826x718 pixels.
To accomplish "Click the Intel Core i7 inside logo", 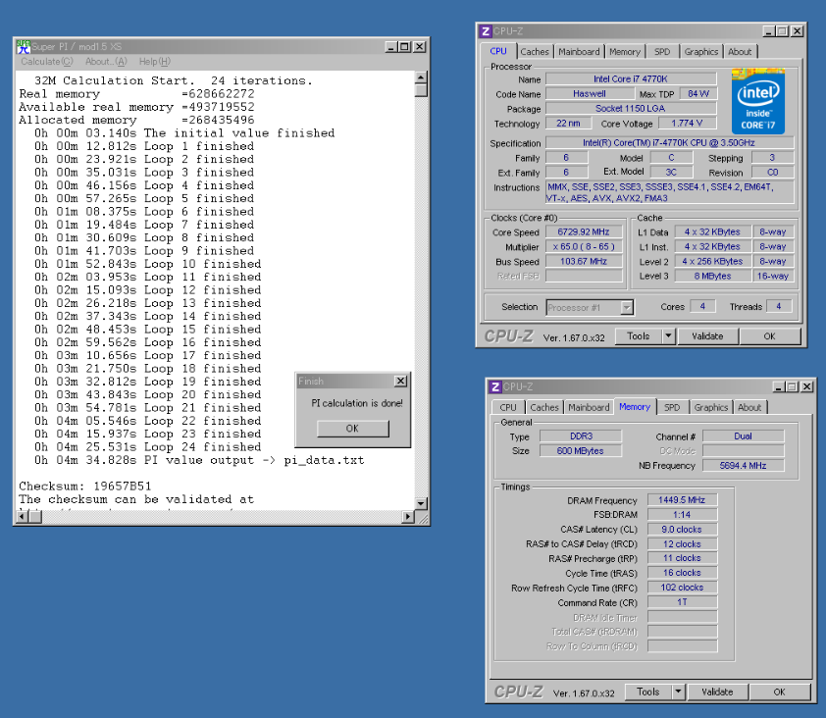I will point(758,101).
